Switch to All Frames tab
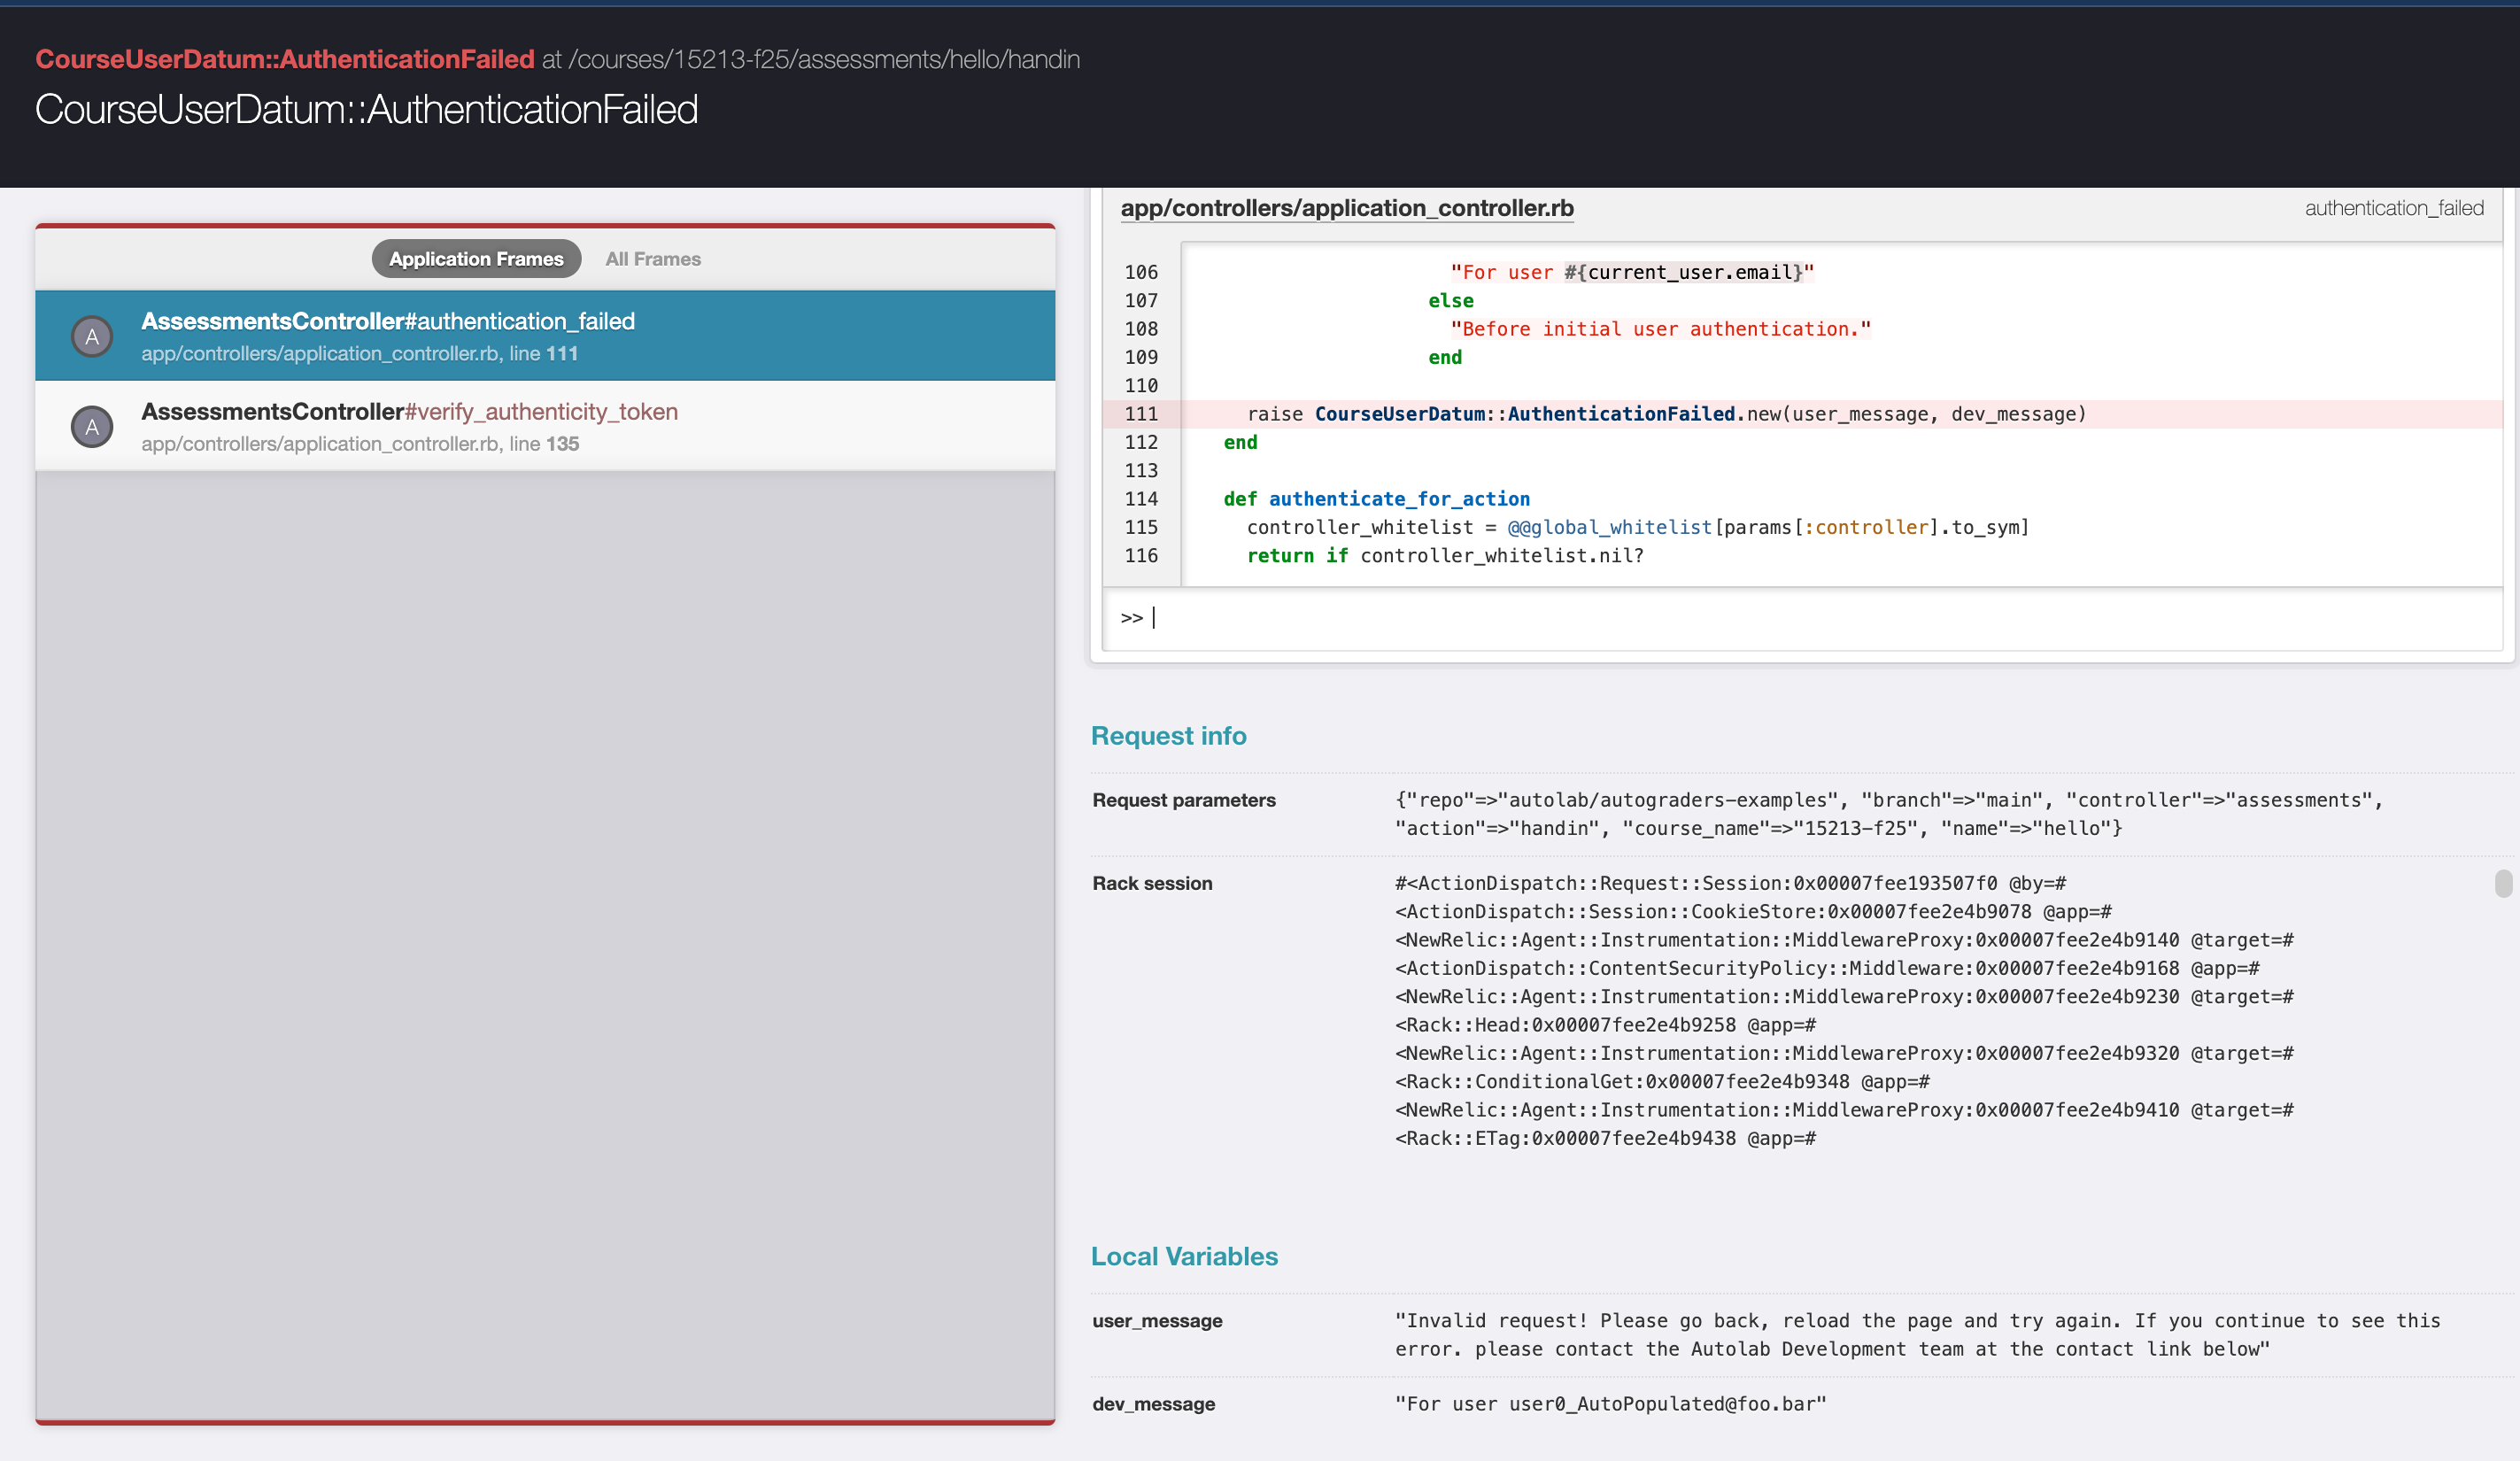2520x1461 pixels. (x=653, y=259)
